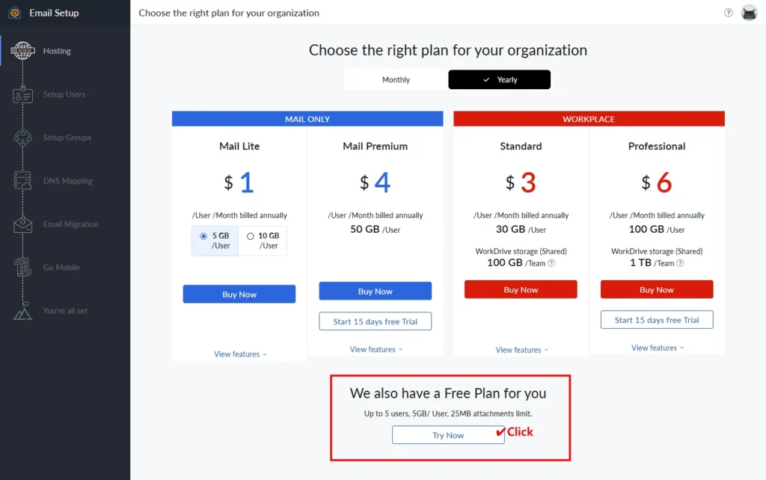Expand View features under Mail Lite
The height and width of the screenshot is (480, 766).
pos(239,354)
